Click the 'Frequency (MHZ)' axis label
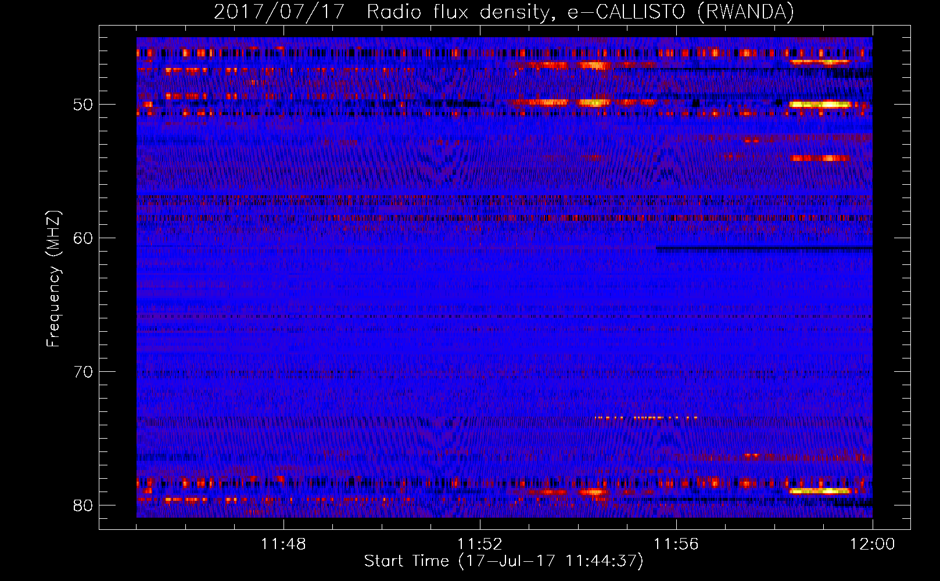This screenshot has height=581, width=940. [53, 279]
